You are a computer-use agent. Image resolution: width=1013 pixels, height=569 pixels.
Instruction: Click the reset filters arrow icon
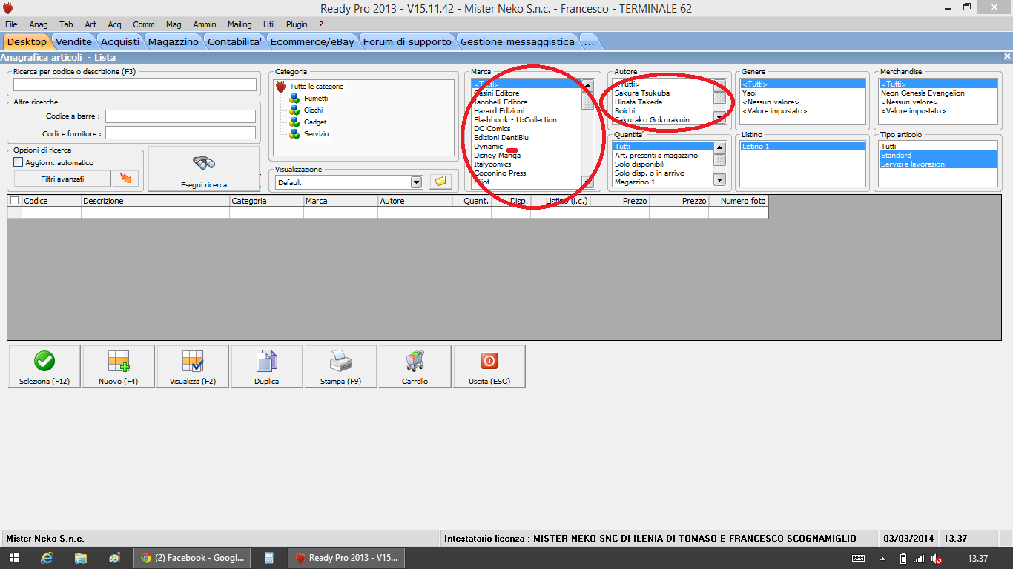(x=125, y=179)
